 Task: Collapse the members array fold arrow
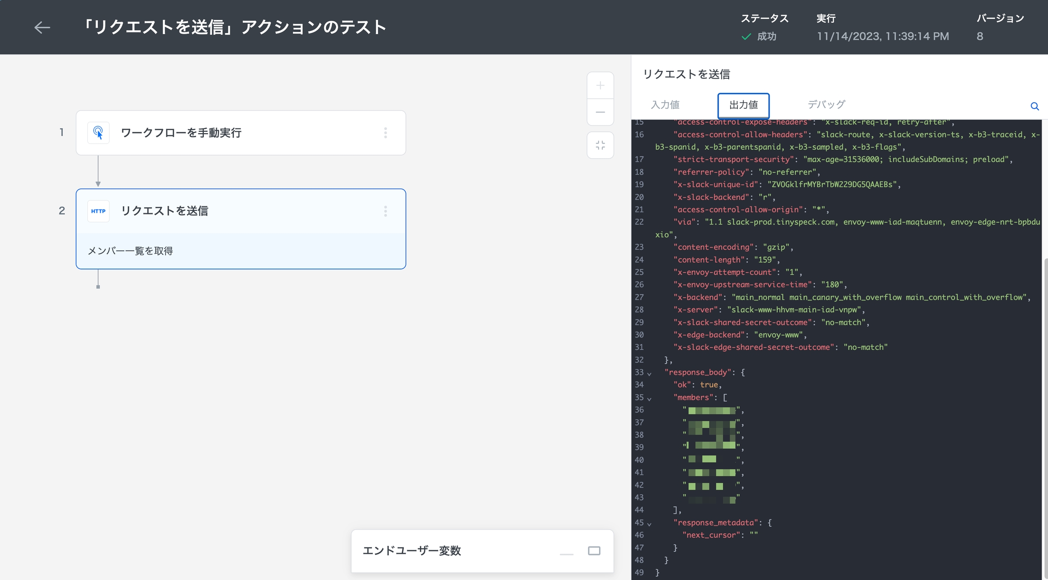[649, 399]
